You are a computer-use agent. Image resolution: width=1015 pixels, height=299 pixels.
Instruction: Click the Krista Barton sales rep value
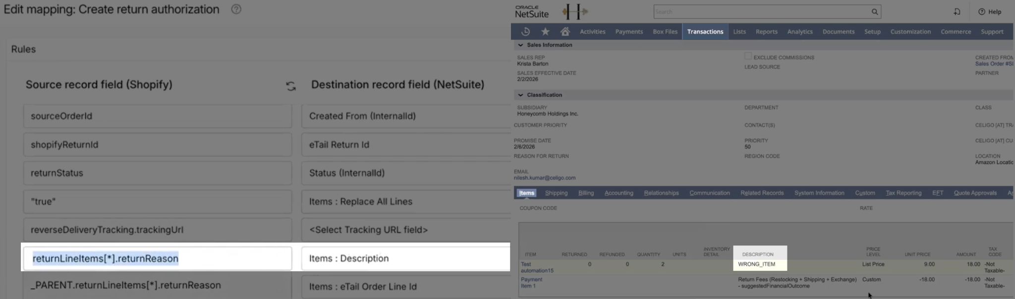(x=532, y=64)
